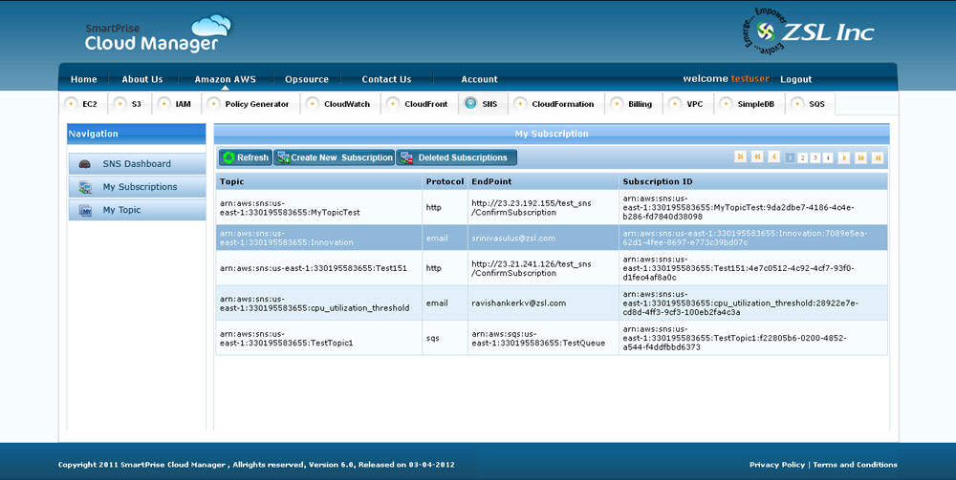Open Contact Us menu item
This screenshot has height=480, width=956.
386,79
